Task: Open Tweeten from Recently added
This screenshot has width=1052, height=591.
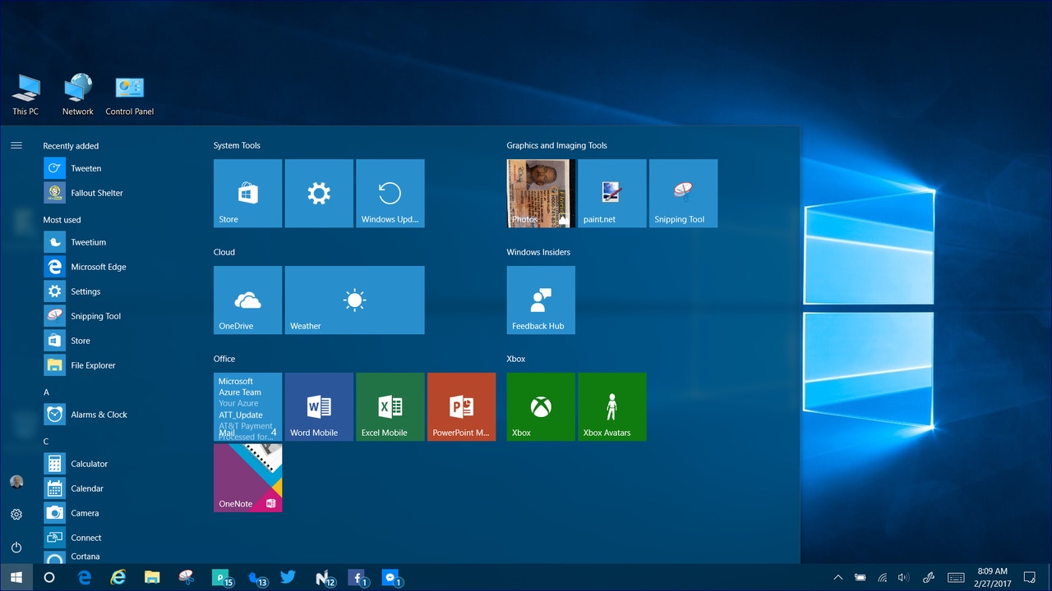Action: click(x=115, y=168)
